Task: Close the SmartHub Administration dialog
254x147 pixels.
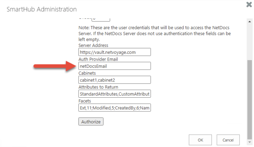Action: click(x=249, y=5)
